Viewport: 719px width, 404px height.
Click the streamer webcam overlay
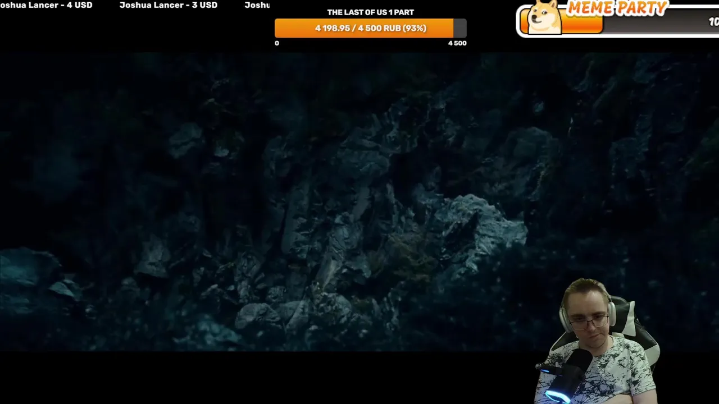[597, 341]
